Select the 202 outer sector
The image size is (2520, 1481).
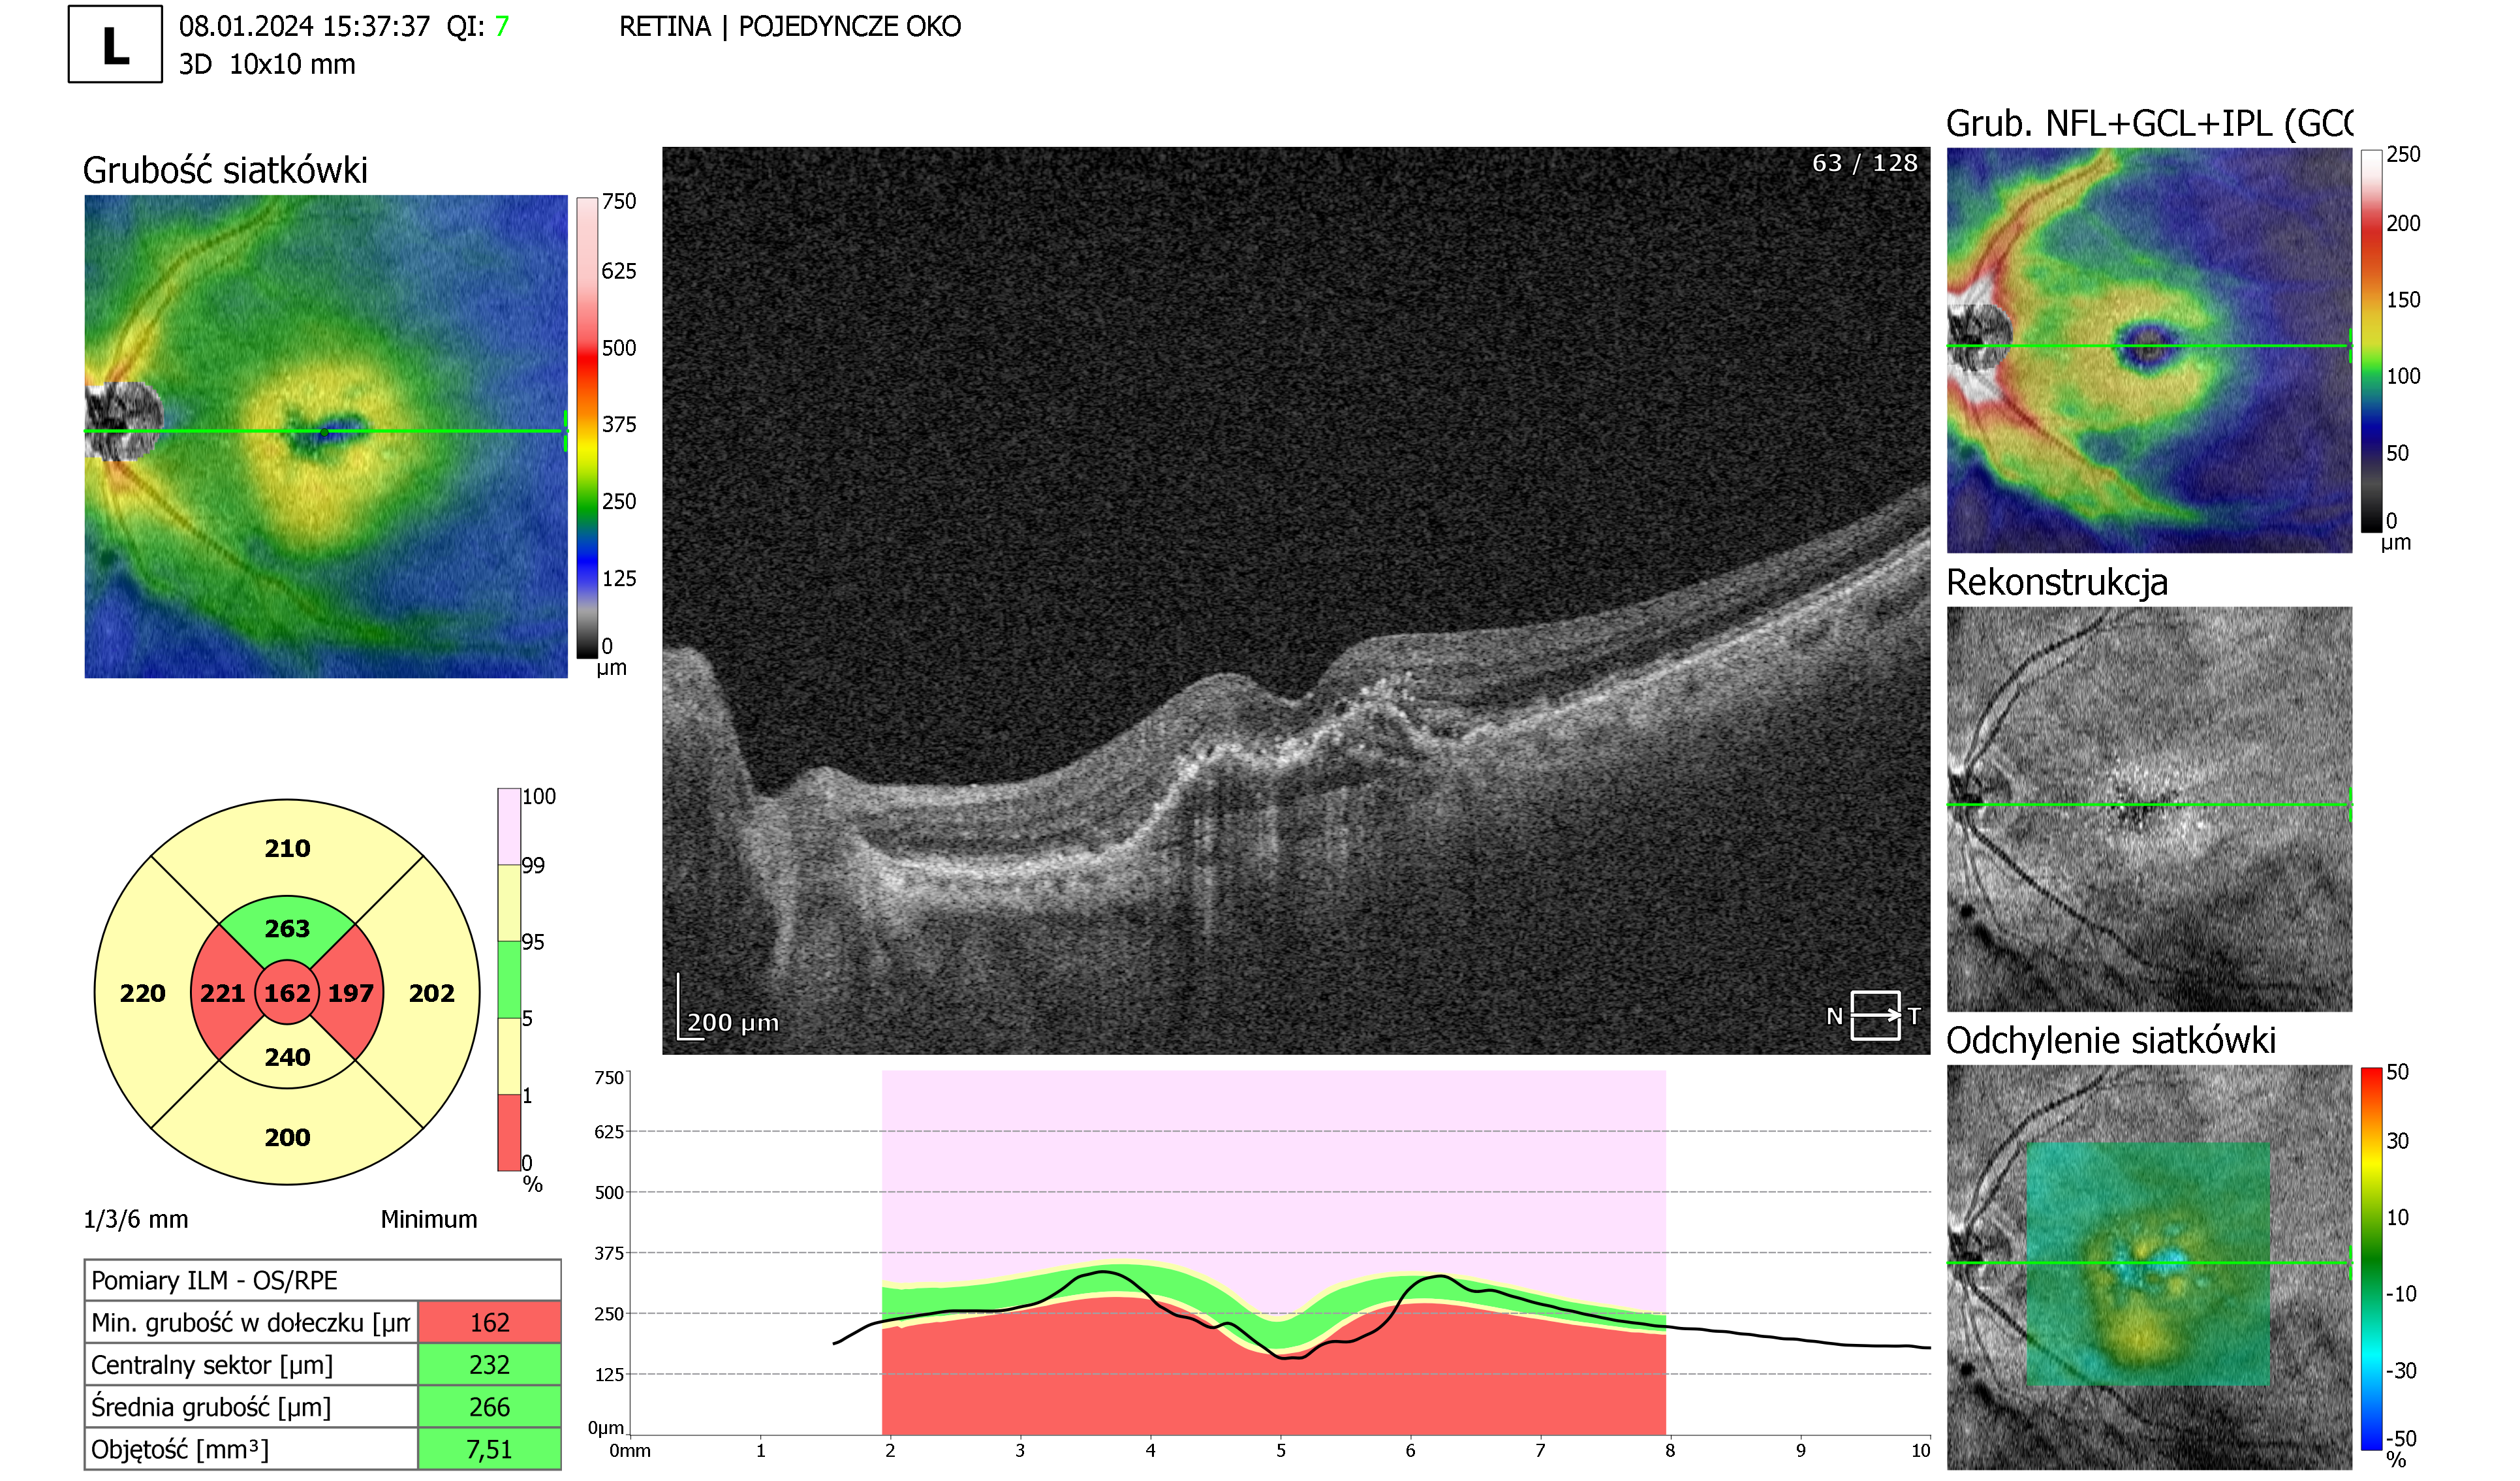(x=432, y=993)
